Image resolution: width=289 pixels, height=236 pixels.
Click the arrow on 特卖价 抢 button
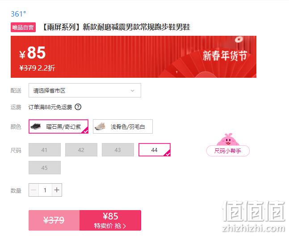coord(125,226)
